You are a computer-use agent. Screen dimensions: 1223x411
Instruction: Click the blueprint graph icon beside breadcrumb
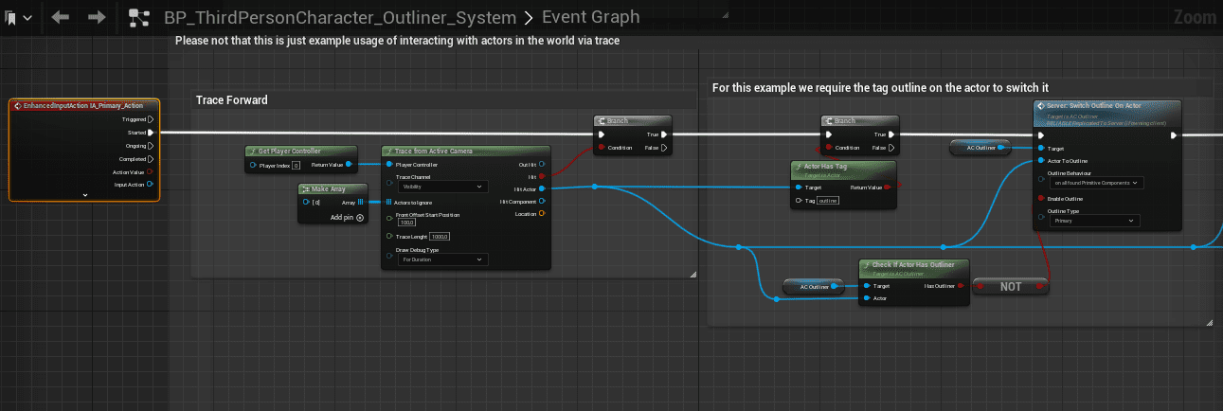[x=139, y=17]
